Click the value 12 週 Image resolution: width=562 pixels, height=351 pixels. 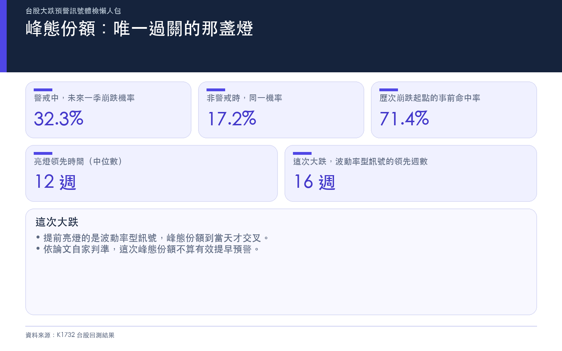55,182
